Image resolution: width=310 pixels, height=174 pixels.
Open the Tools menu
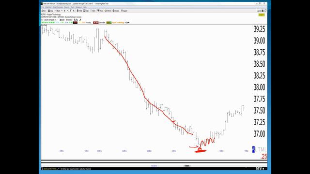pyautogui.click(x=72, y=7)
